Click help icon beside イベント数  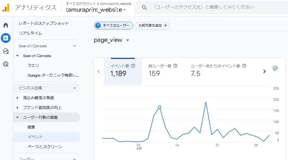click(x=133, y=66)
